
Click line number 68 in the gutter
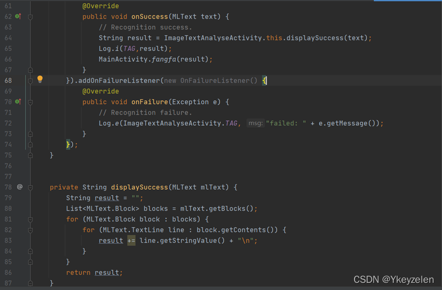pos(8,81)
